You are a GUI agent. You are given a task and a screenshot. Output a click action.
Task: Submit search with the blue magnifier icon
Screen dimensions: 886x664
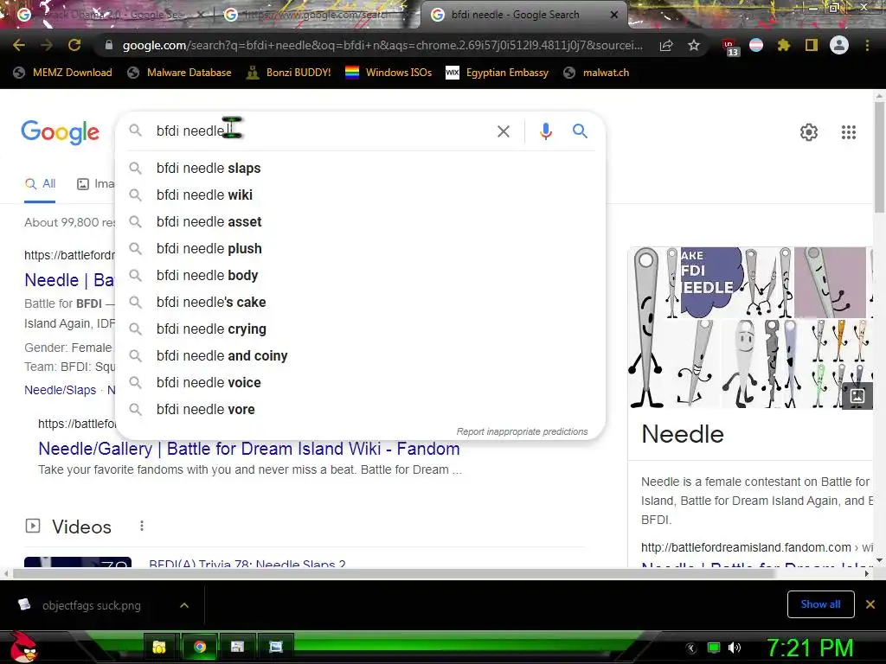[580, 131]
